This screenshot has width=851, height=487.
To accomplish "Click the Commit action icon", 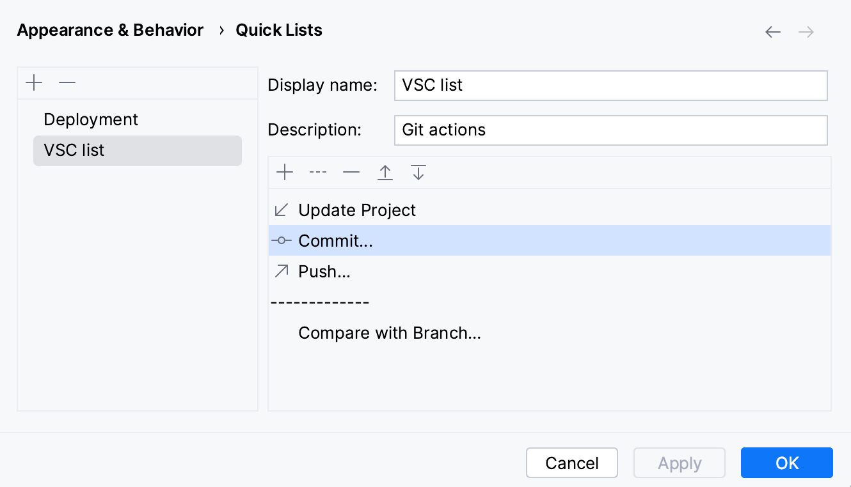I will point(281,240).
